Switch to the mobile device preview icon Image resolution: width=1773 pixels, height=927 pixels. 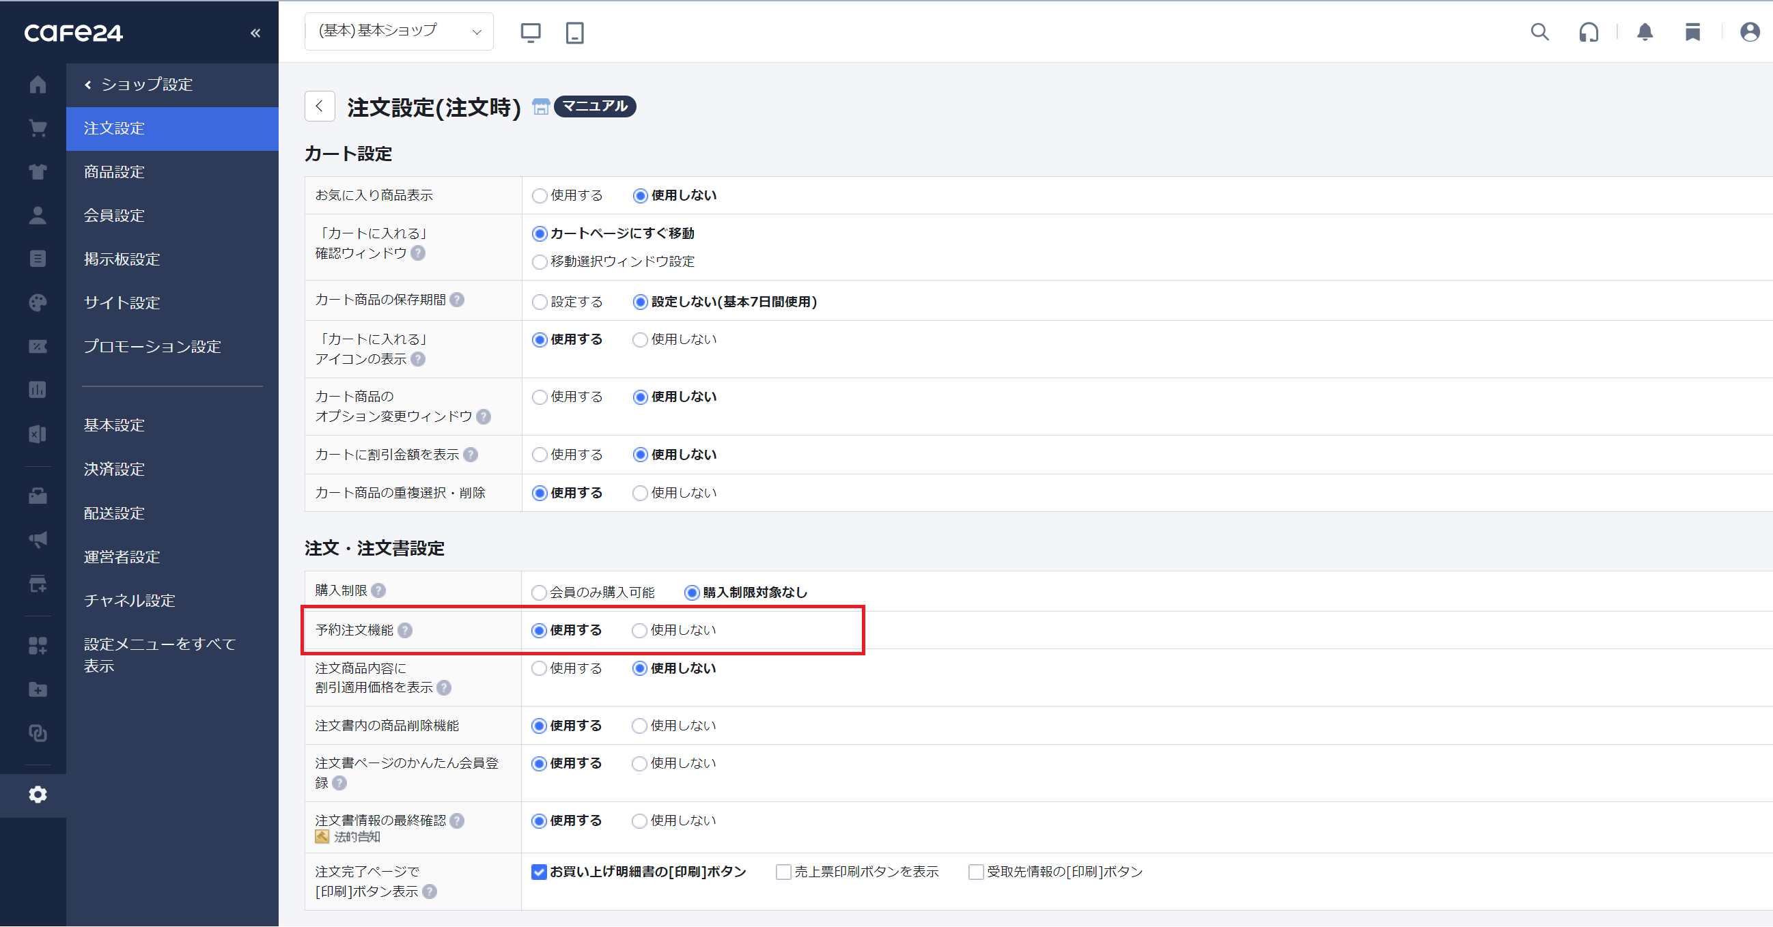click(574, 32)
